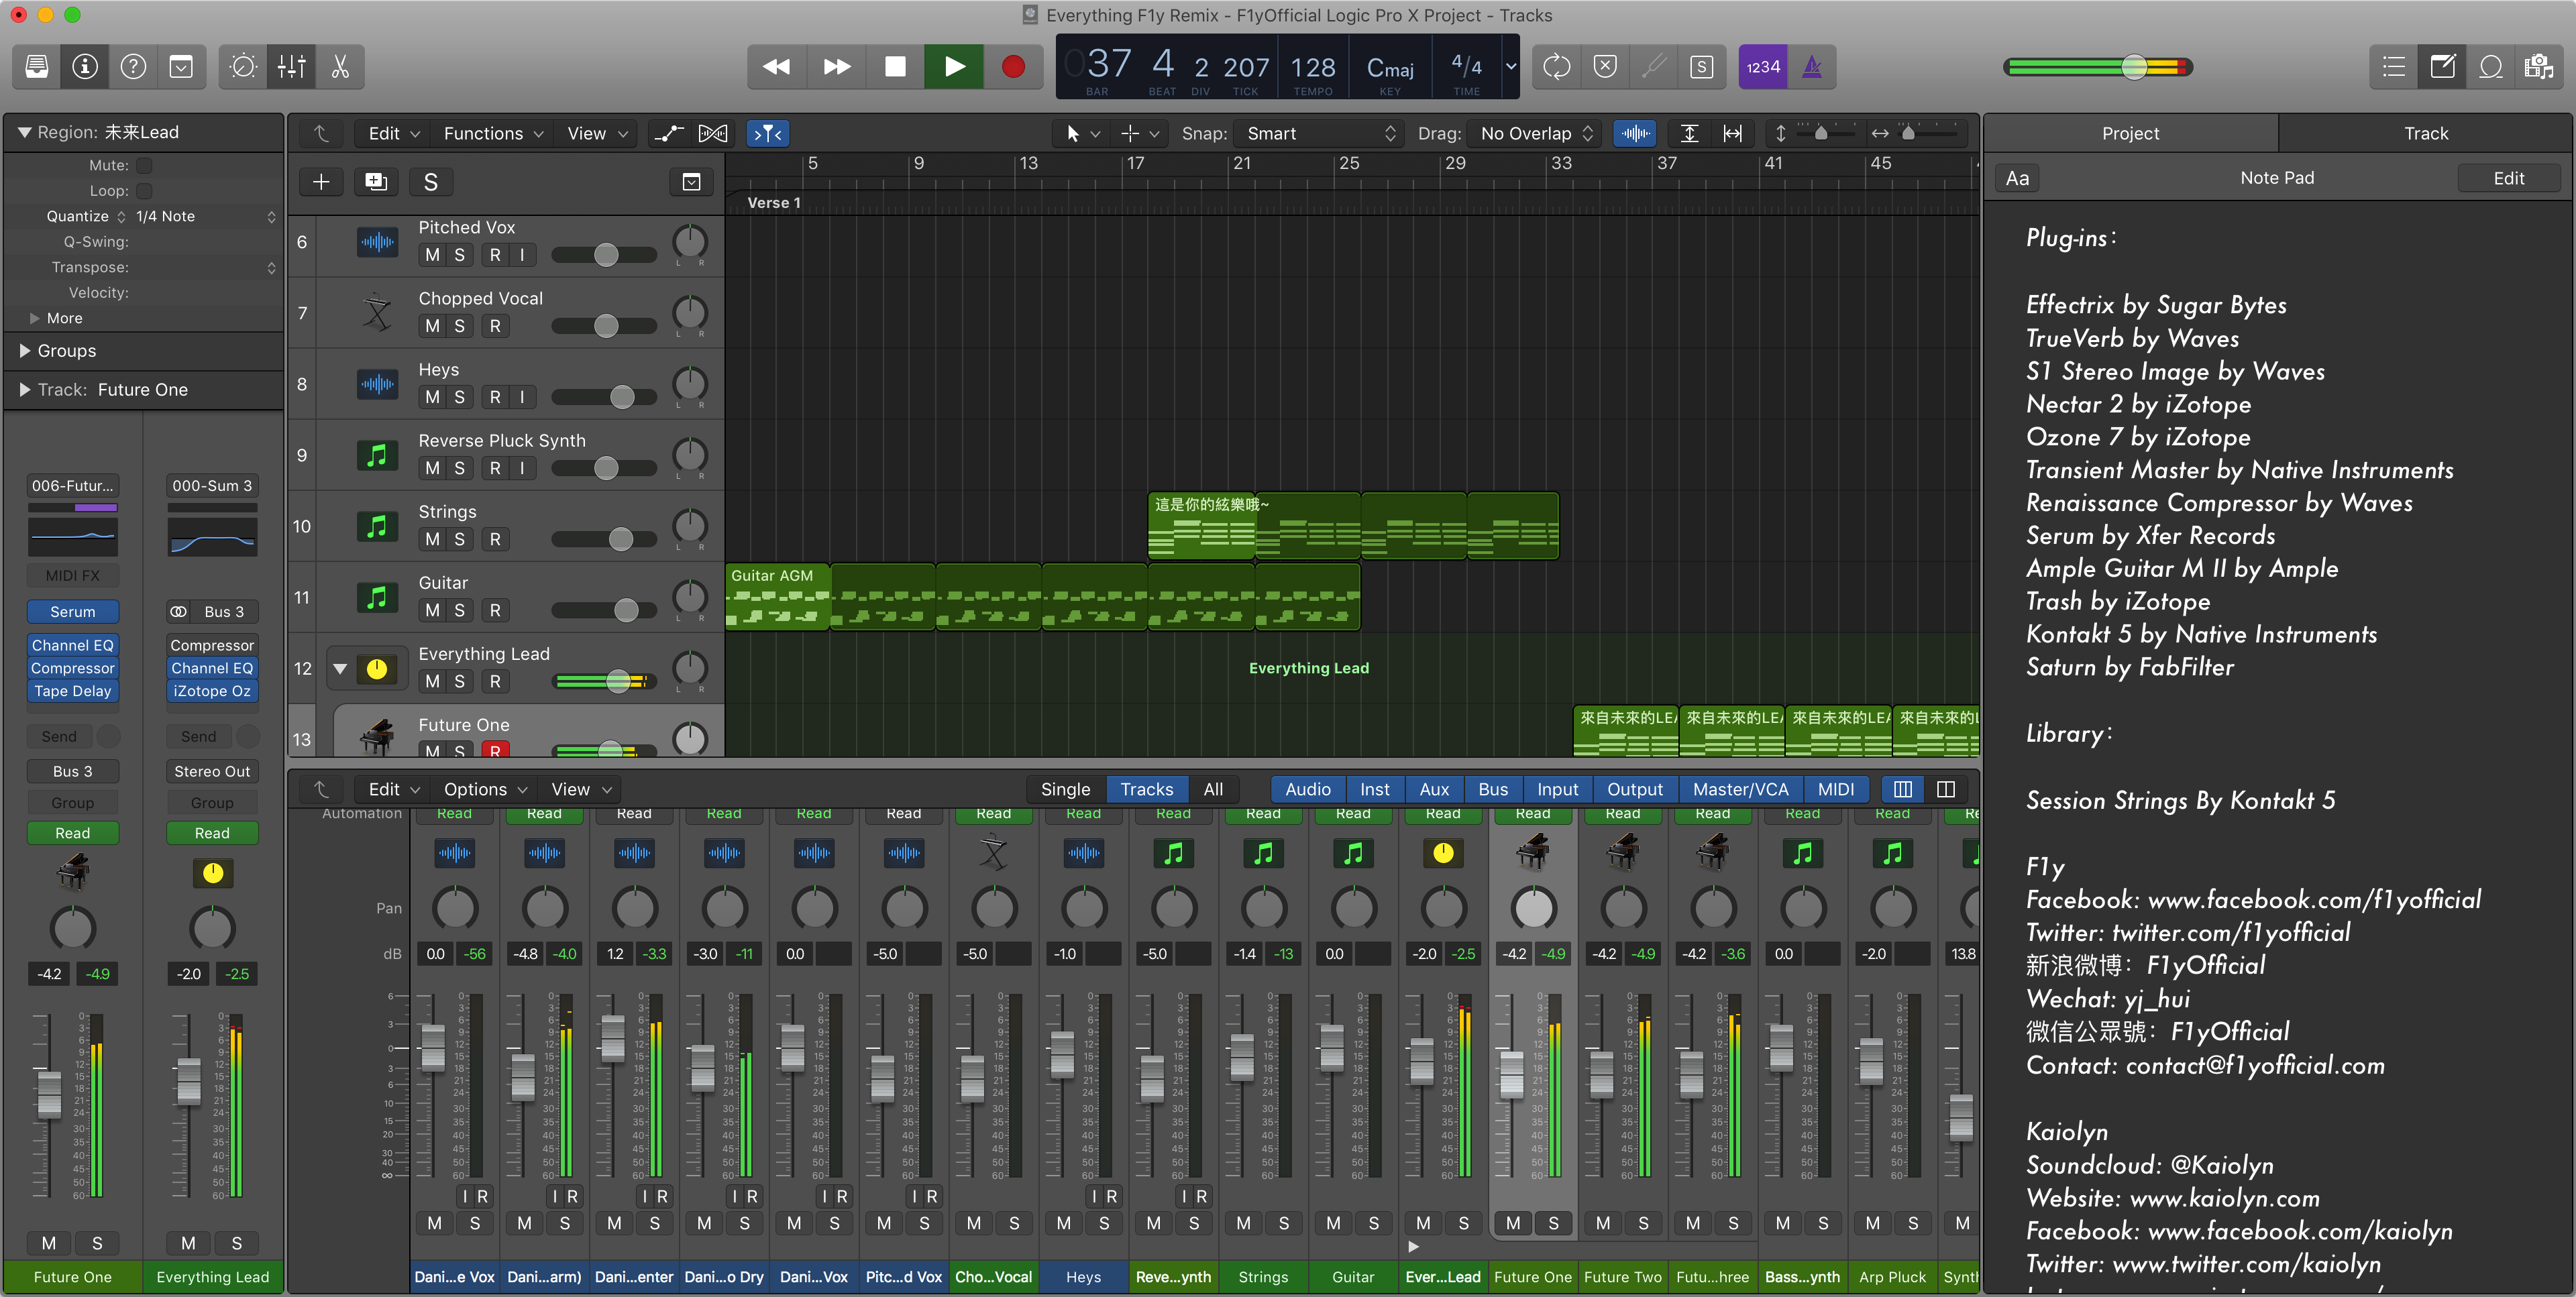Switch to the Track notes tab

2425,133
